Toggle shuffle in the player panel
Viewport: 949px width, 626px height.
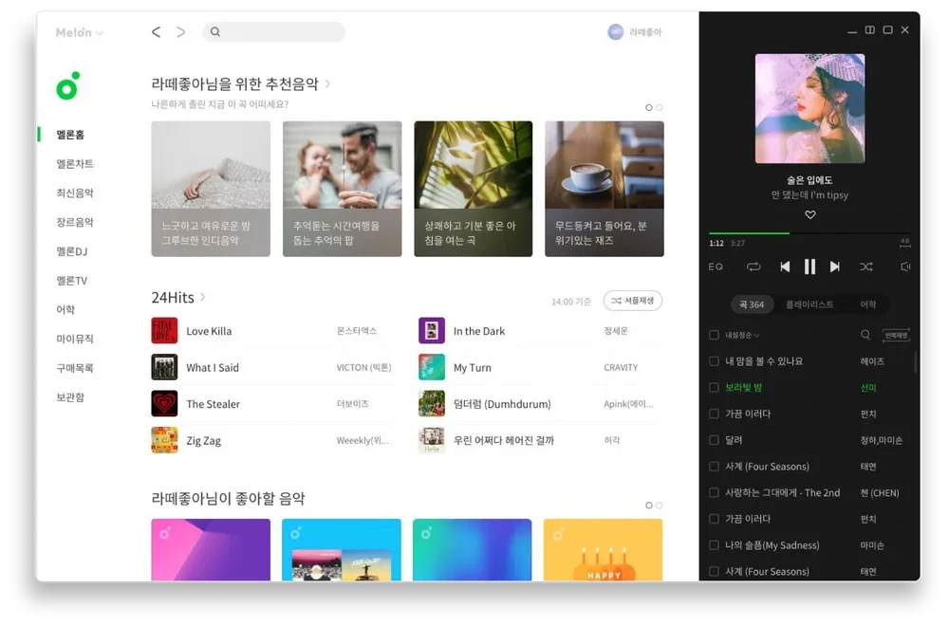point(866,267)
